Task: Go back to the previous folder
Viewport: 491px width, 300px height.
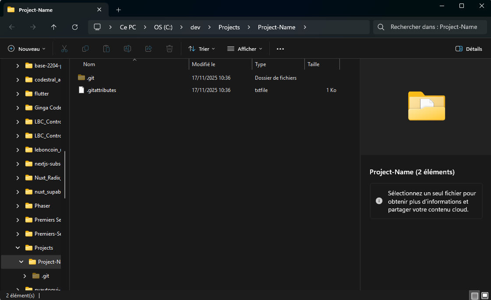Action: click(x=12, y=27)
